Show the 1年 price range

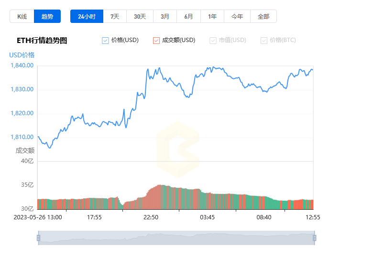(x=212, y=16)
